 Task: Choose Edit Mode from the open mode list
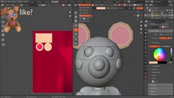click(x=86, y=10)
